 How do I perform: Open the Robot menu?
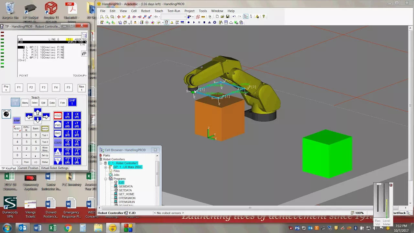146,11
